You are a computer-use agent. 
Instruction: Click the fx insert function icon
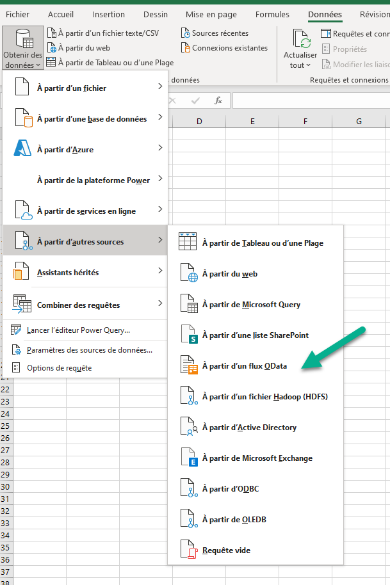218,100
